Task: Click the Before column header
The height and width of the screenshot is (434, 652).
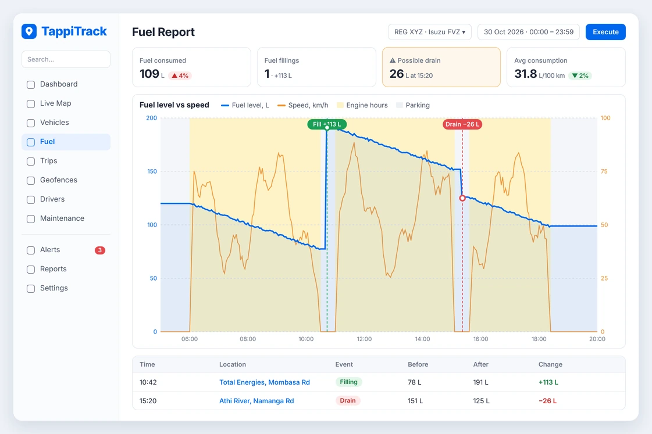Action: coord(418,364)
